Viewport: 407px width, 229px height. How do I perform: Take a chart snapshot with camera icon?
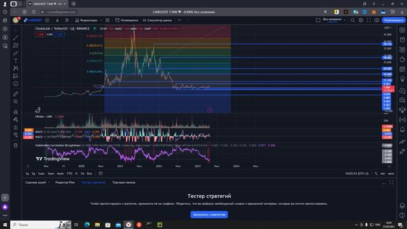(376, 20)
